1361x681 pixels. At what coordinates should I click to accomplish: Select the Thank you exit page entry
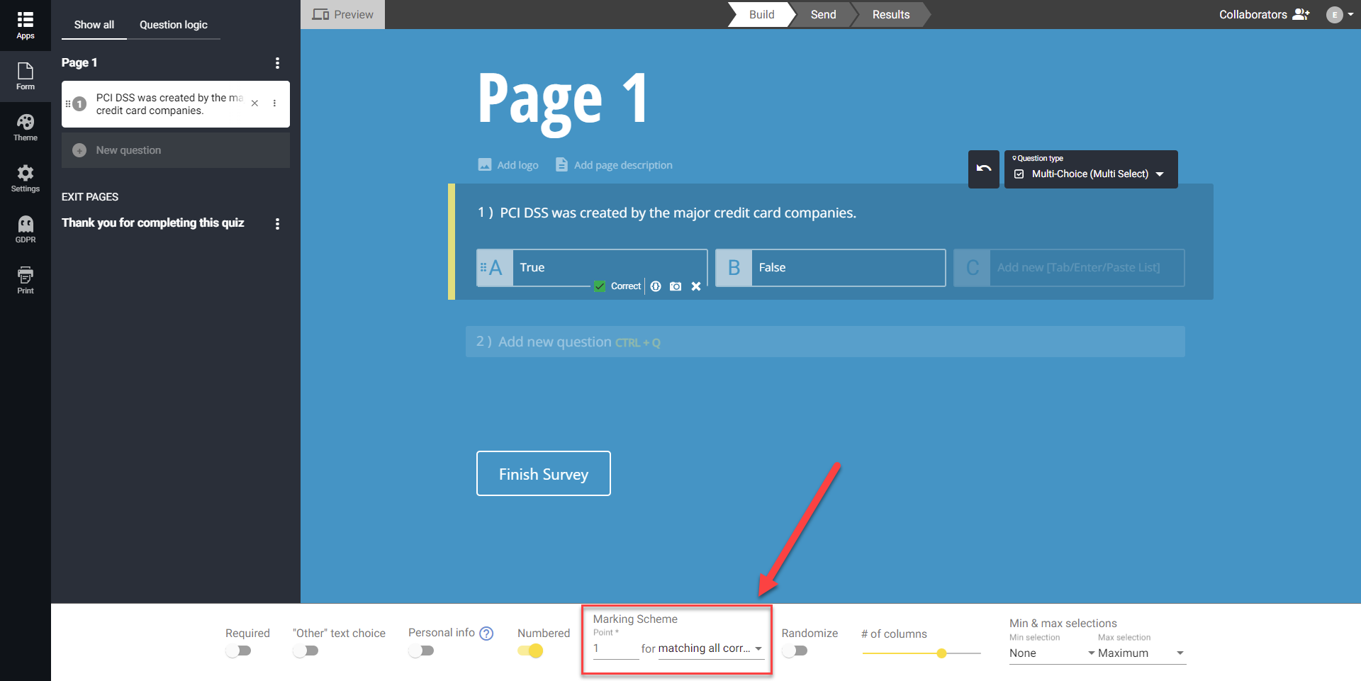tap(153, 223)
